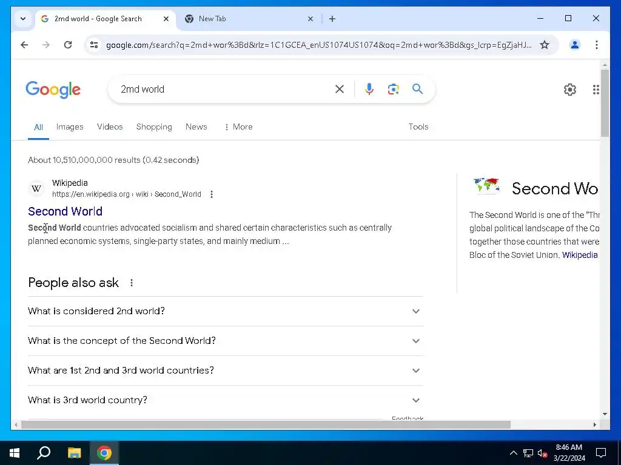This screenshot has width=621, height=465.
Task: Start voice search with microphone icon
Action: pyautogui.click(x=369, y=90)
